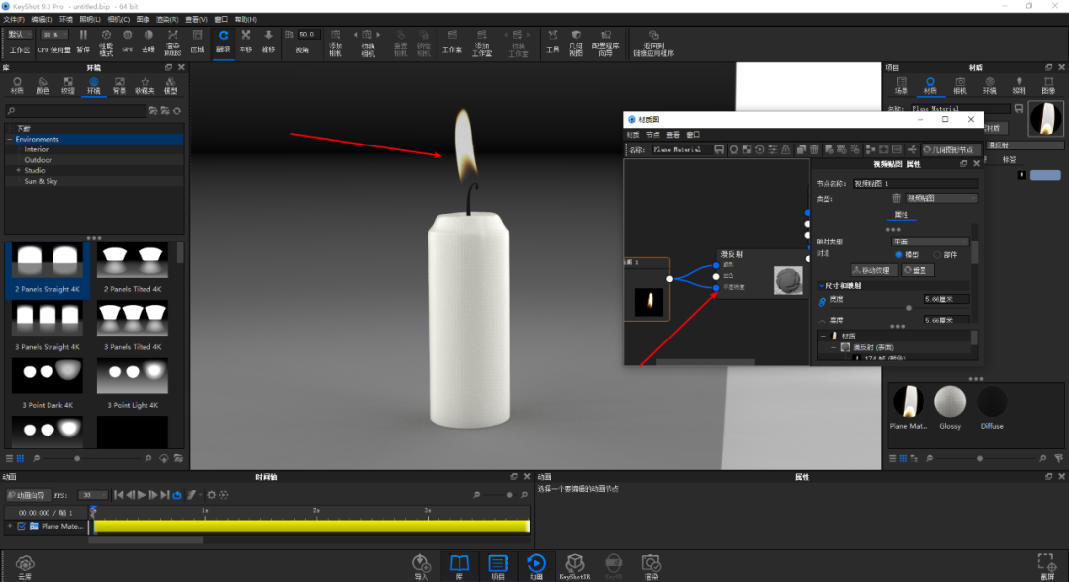This screenshot has height=582, width=1069.
Task: Open the mapping type (平面) dropdown
Action: point(929,242)
